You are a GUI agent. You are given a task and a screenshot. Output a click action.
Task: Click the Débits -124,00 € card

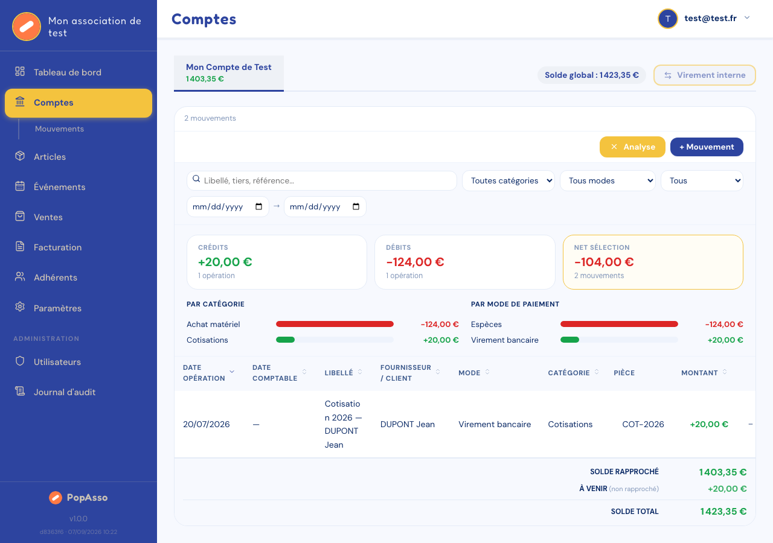[465, 262]
